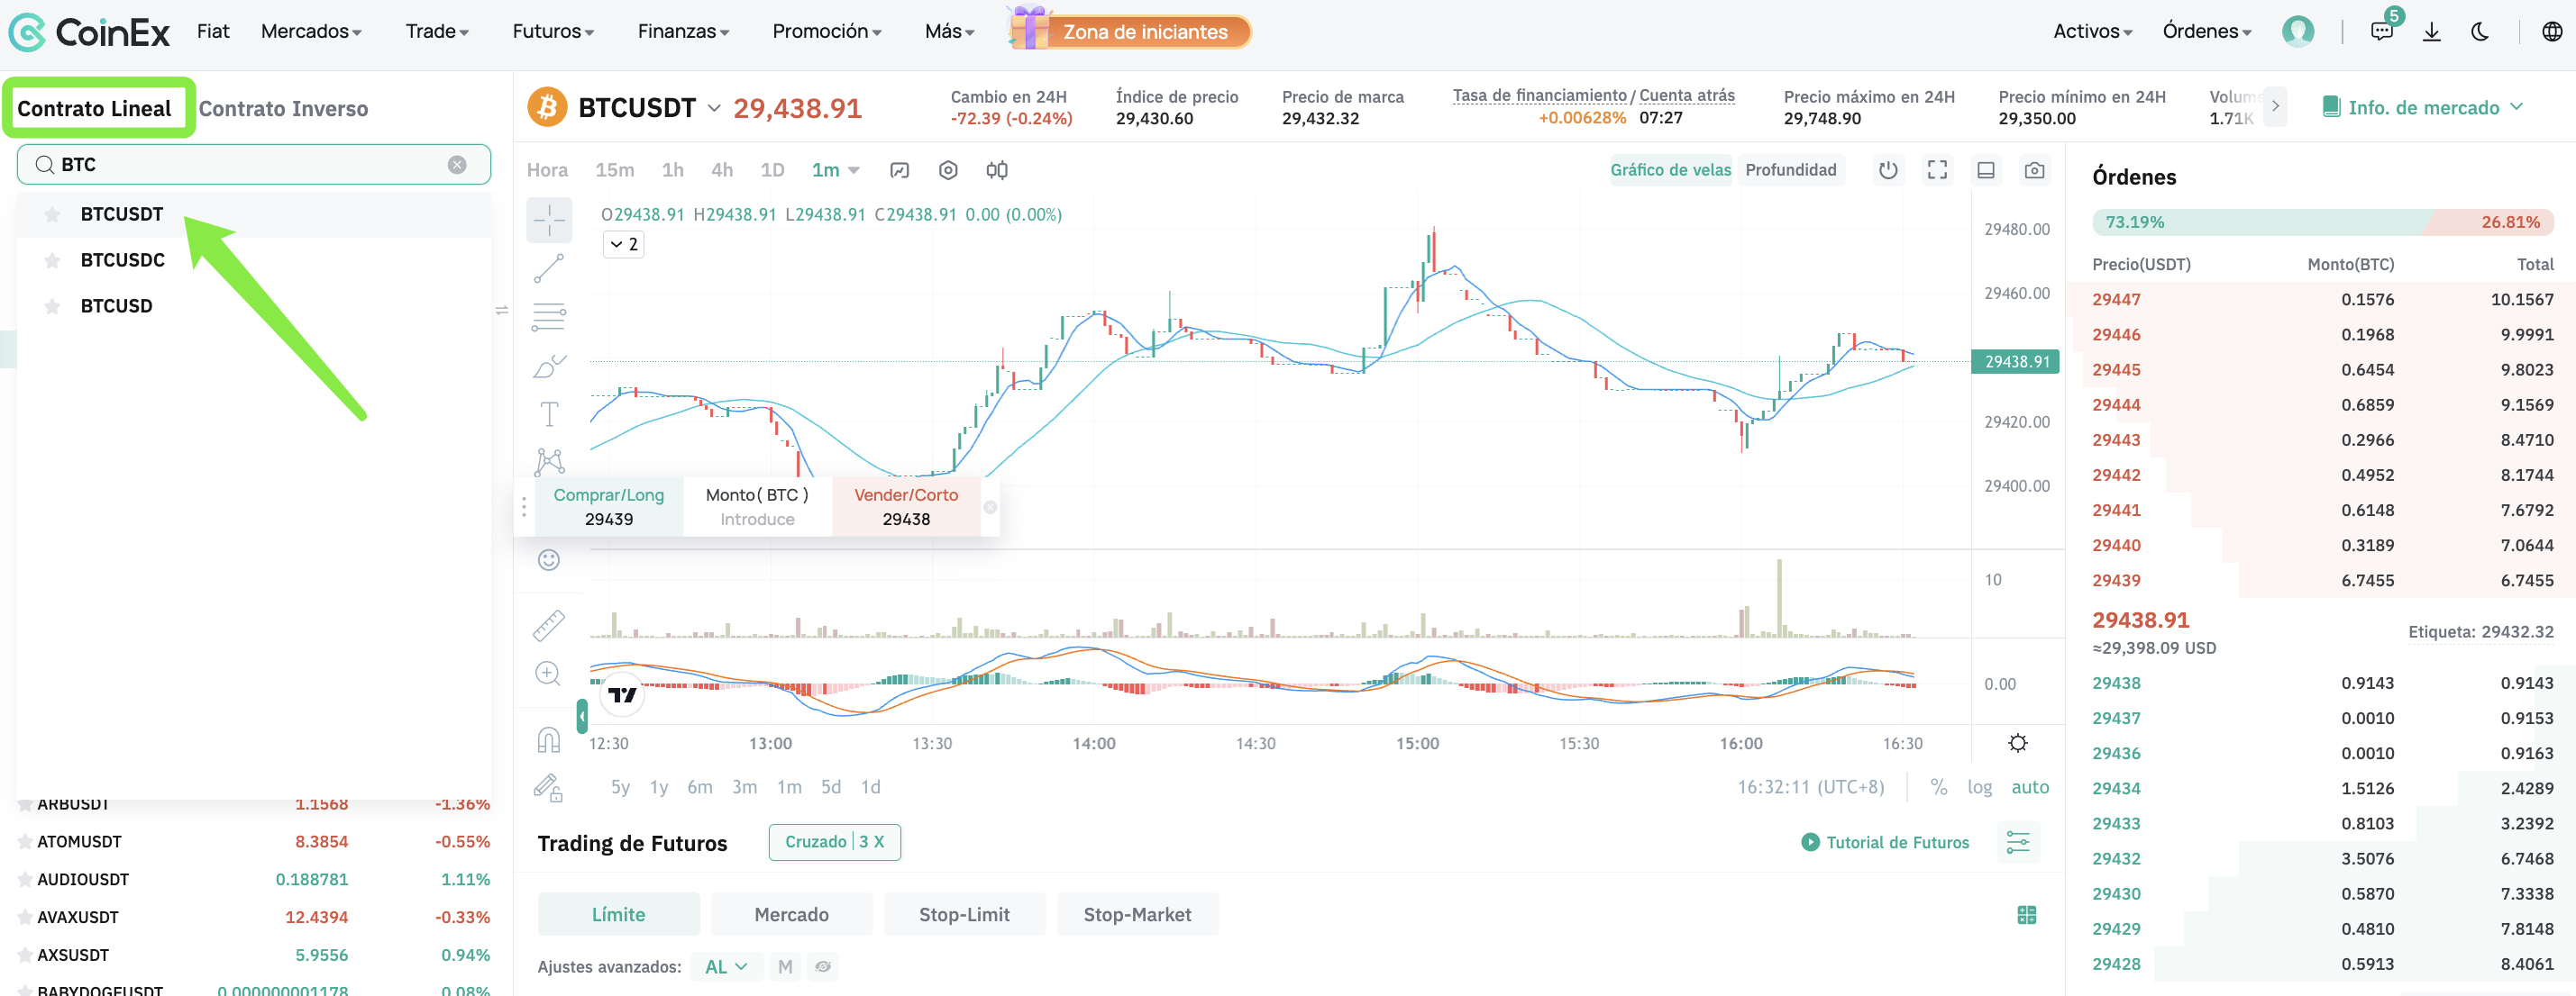Select the Mercado order tab
This screenshot has width=2576, height=996.
[x=791, y=915]
